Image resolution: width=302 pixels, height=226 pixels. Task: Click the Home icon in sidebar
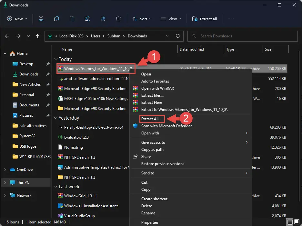coord(13,54)
